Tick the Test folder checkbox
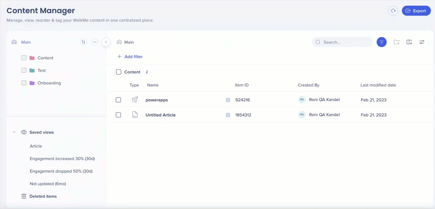This screenshot has height=209, width=435. tap(24, 70)
